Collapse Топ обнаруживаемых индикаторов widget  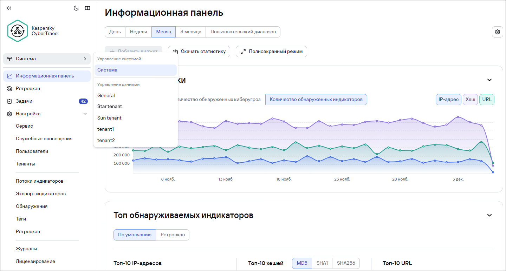(x=489, y=215)
